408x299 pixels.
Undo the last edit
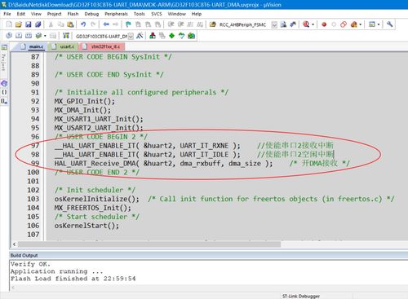[83, 24]
